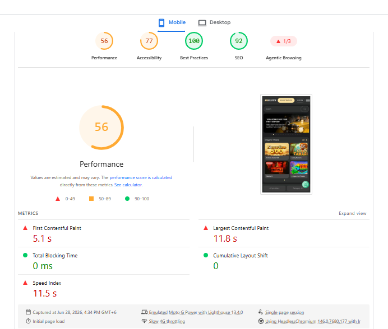
Task: Click Slow 4G throttling setting
Action: point(167,321)
